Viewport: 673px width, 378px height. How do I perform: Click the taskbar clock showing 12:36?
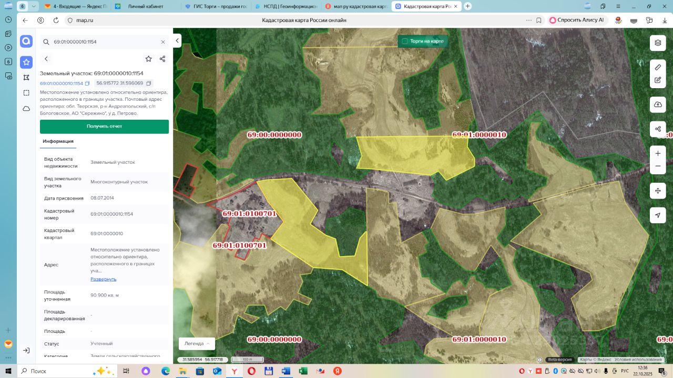(x=642, y=371)
